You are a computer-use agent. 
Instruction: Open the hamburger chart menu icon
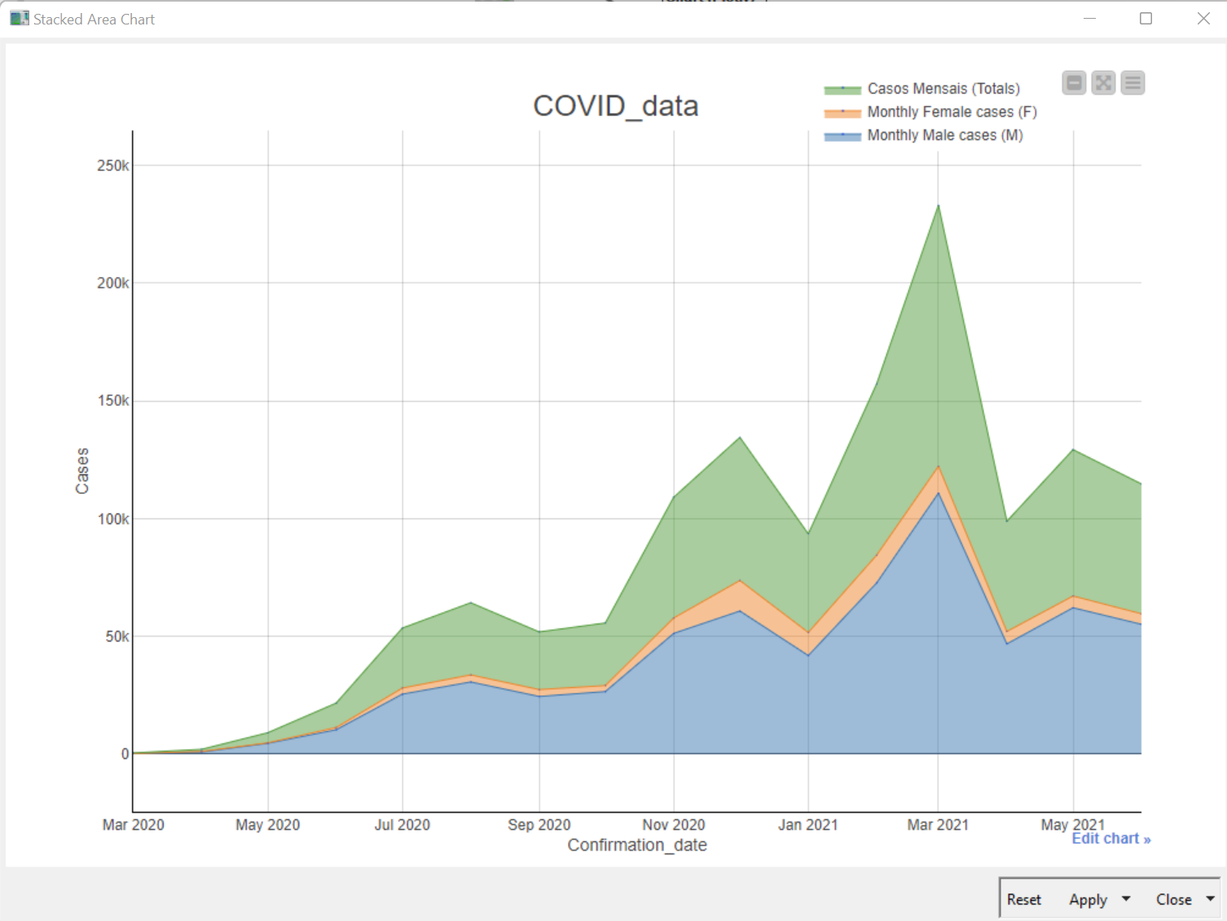click(1132, 82)
